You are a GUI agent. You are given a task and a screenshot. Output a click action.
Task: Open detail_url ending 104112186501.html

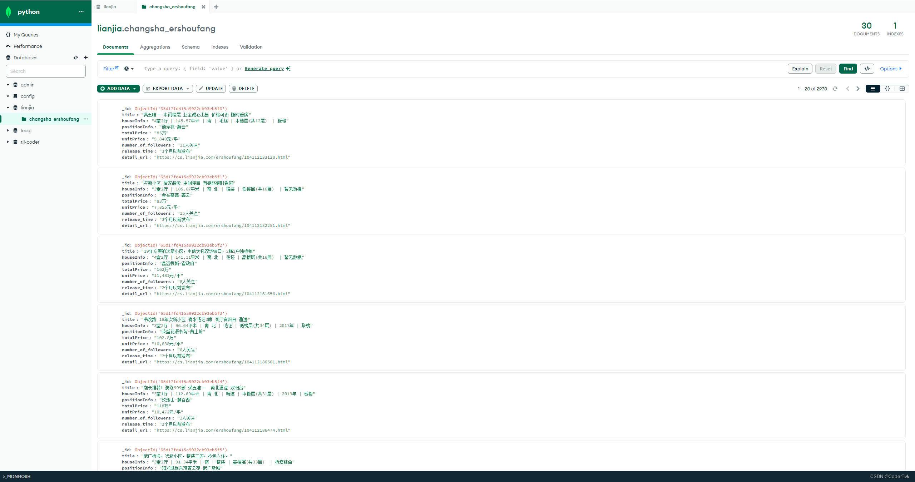(222, 362)
